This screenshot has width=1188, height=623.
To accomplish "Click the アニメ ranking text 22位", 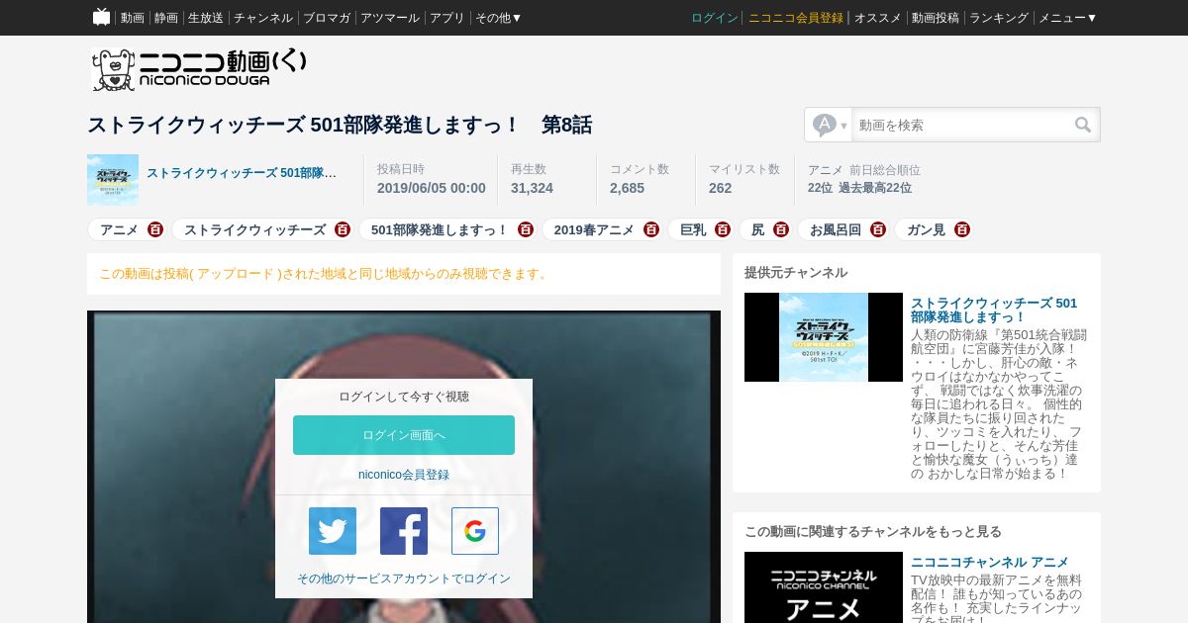I will (820, 188).
